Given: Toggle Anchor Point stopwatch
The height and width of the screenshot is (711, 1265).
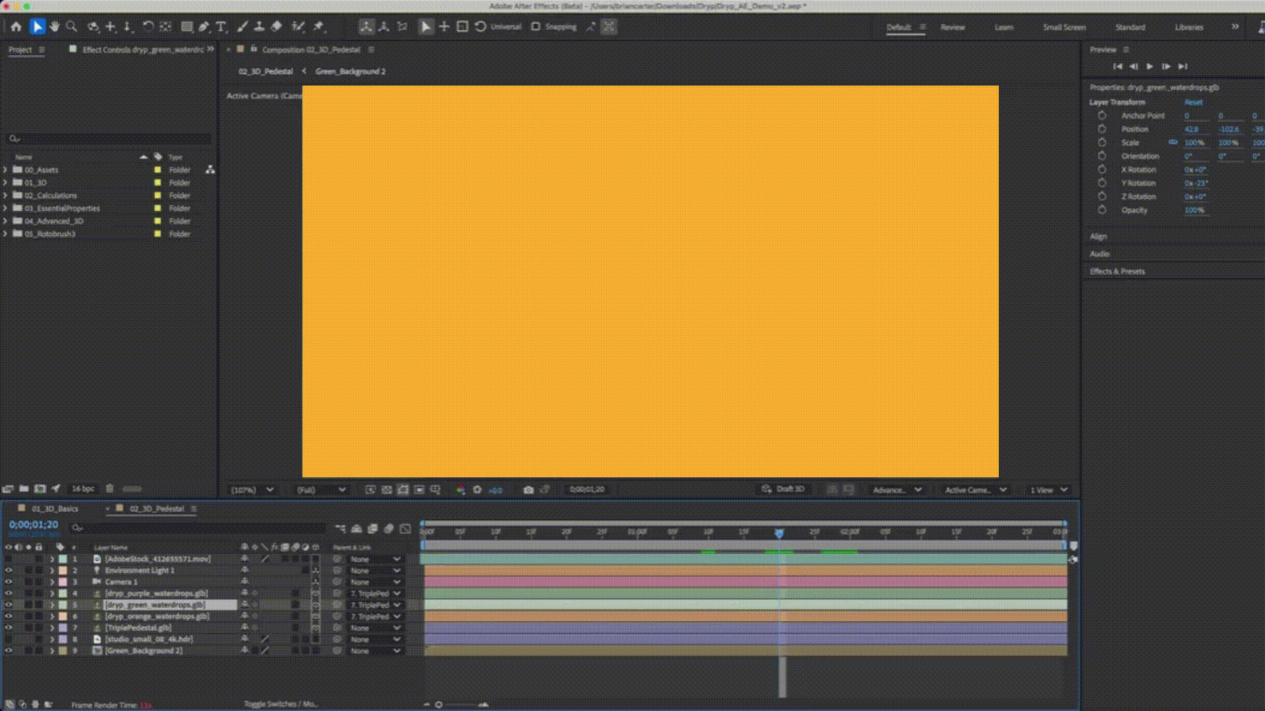Looking at the screenshot, I should click(1102, 115).
